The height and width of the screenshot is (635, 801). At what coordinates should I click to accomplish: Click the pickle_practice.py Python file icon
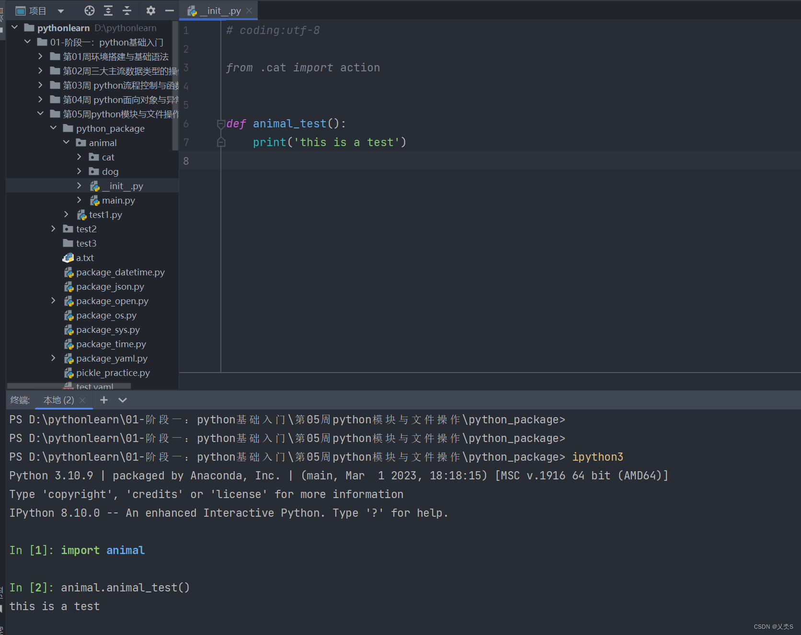coord(69,373)
